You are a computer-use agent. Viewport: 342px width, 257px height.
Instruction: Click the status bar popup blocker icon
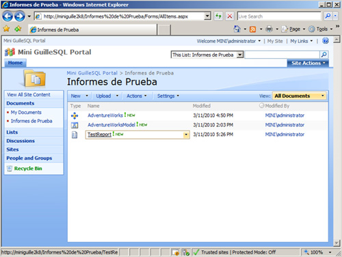point(176,252)
